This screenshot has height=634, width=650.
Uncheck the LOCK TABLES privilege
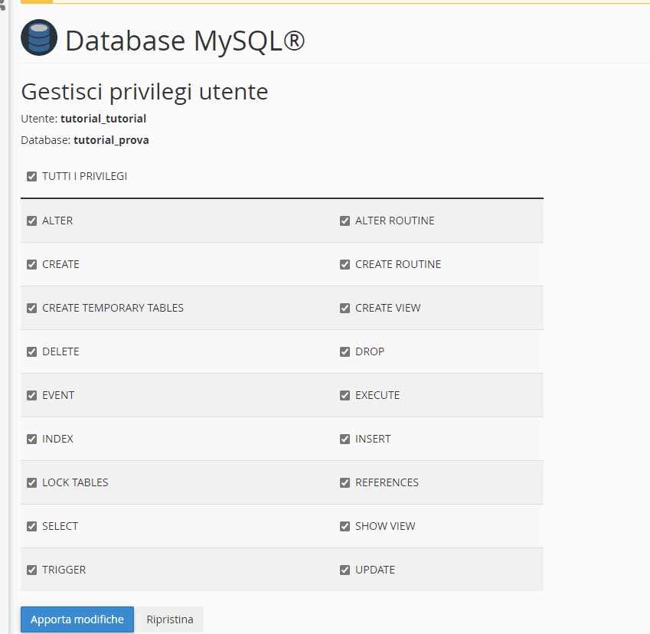32,482
